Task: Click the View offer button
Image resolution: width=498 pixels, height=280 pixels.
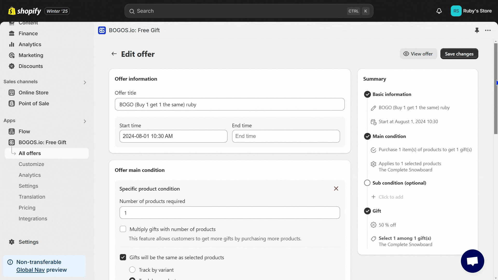Action: click(418, 54)
